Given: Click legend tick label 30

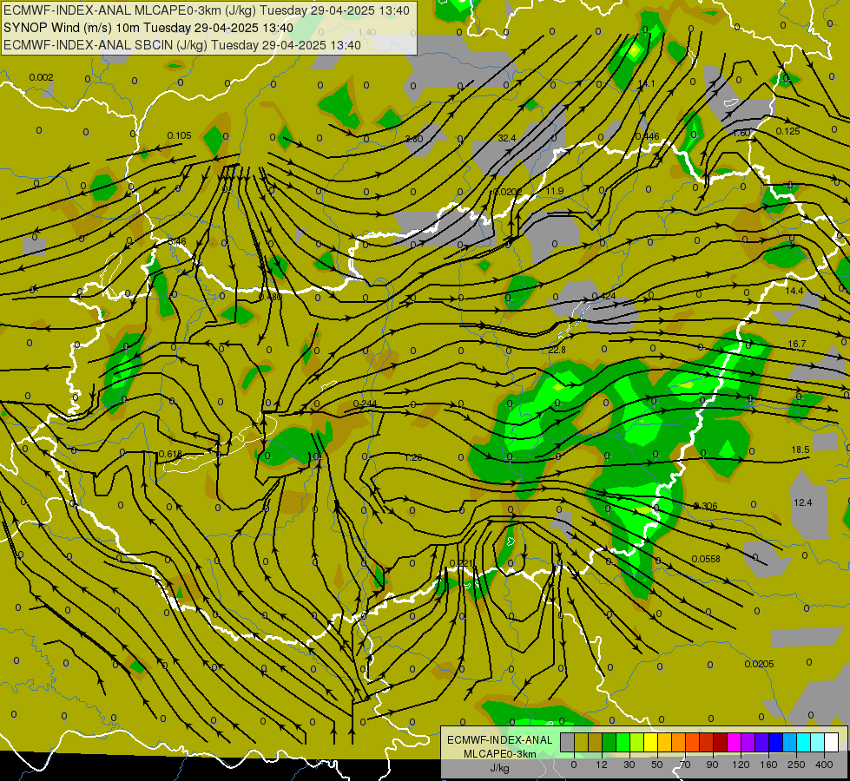Looking at the screenshot, I should pos(629,765).
